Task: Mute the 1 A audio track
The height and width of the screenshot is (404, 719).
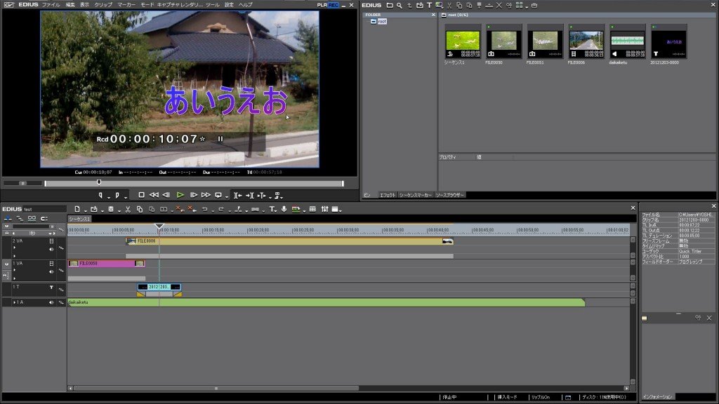Action: click(x=51, y=303)
